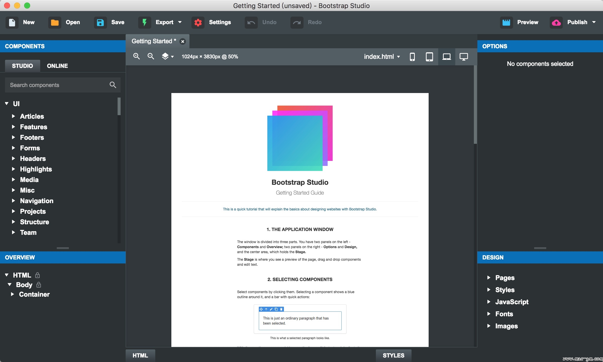Viewport: 603px width, 362px height.
Task: Click the Options/Design panel resize handle
Action: click(x=540, y=248)
